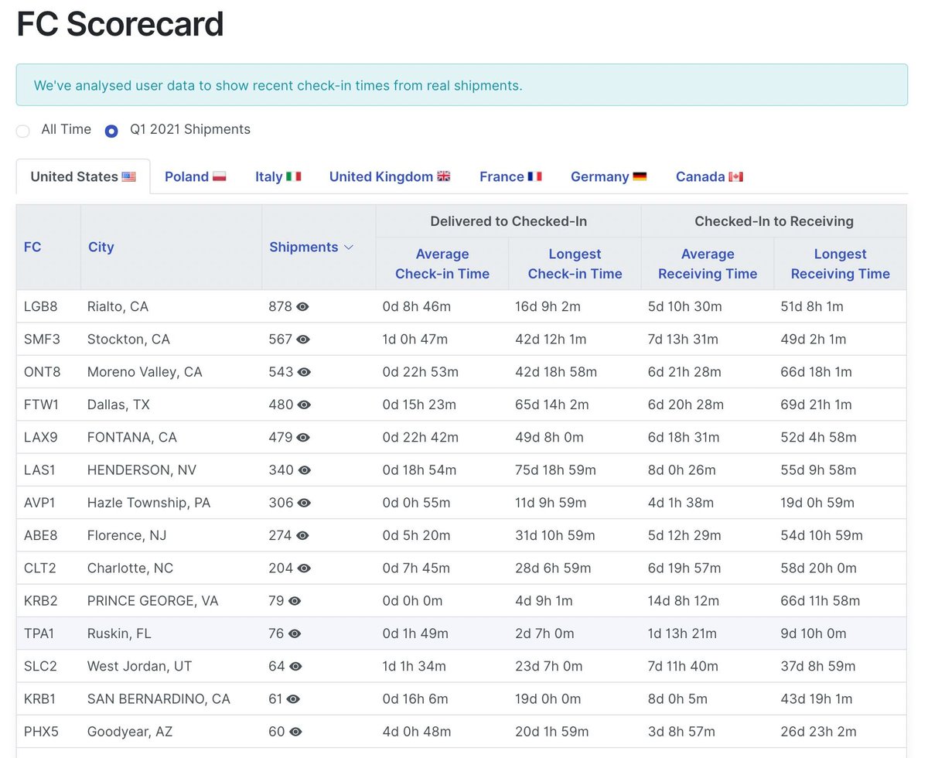928x758 pixels.
Task: Click the value 75d 18h 59m
Action: click(555, 470)
